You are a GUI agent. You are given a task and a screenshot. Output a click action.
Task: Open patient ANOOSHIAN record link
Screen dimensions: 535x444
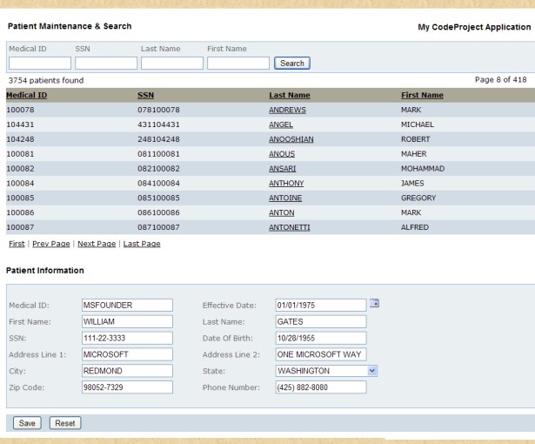click(x=291, y=139)
